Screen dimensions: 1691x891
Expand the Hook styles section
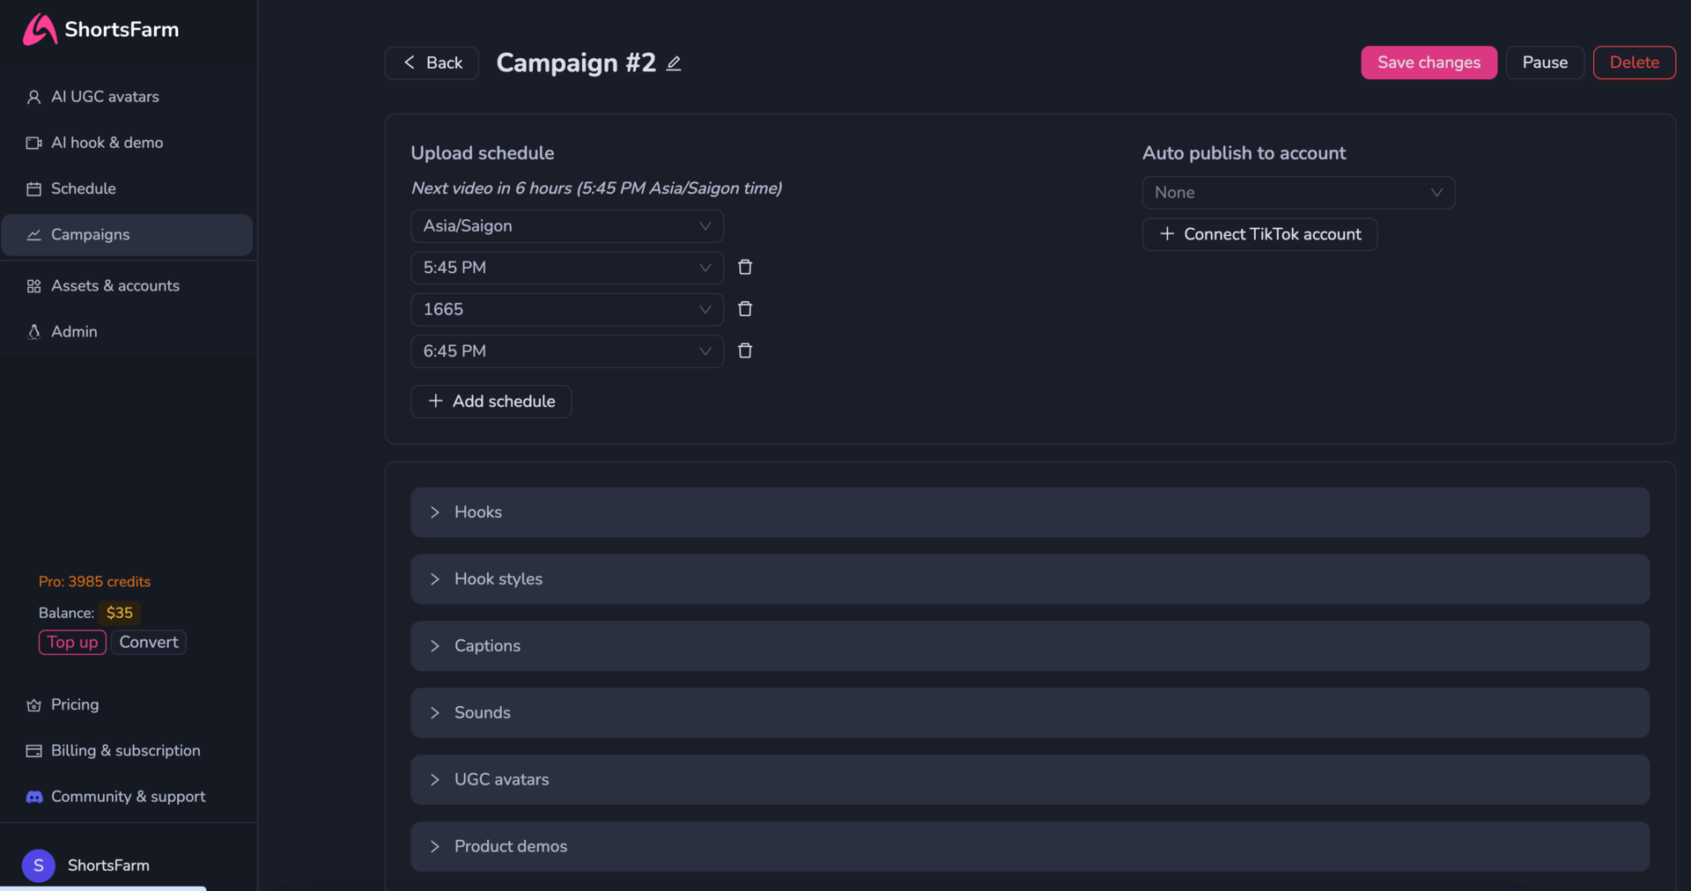pyautogui.click(x=1029, y=579)
